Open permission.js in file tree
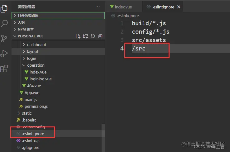Image resolution: width=230 pixels, height=152 pixels. point(58,106)
